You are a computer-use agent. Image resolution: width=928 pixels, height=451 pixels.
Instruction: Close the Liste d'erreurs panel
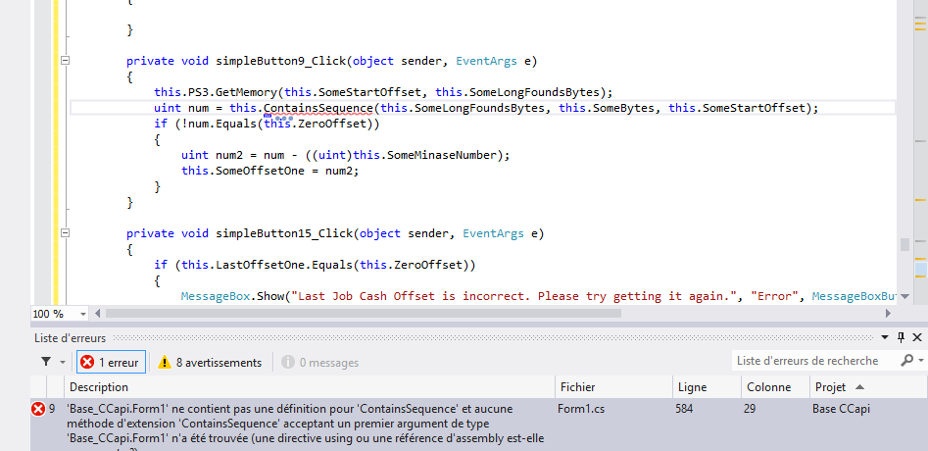point(917,337)
